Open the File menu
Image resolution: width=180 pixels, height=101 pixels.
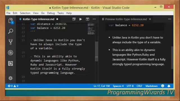click(x=8, y=13)
